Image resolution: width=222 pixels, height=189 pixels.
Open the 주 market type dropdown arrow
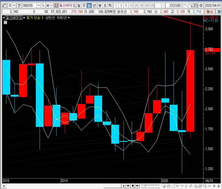coord(14,5)
